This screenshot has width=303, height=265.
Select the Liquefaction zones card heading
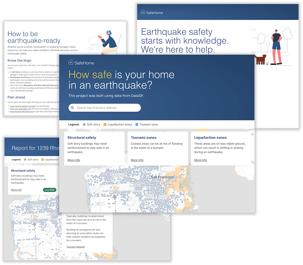coord(210,138)
